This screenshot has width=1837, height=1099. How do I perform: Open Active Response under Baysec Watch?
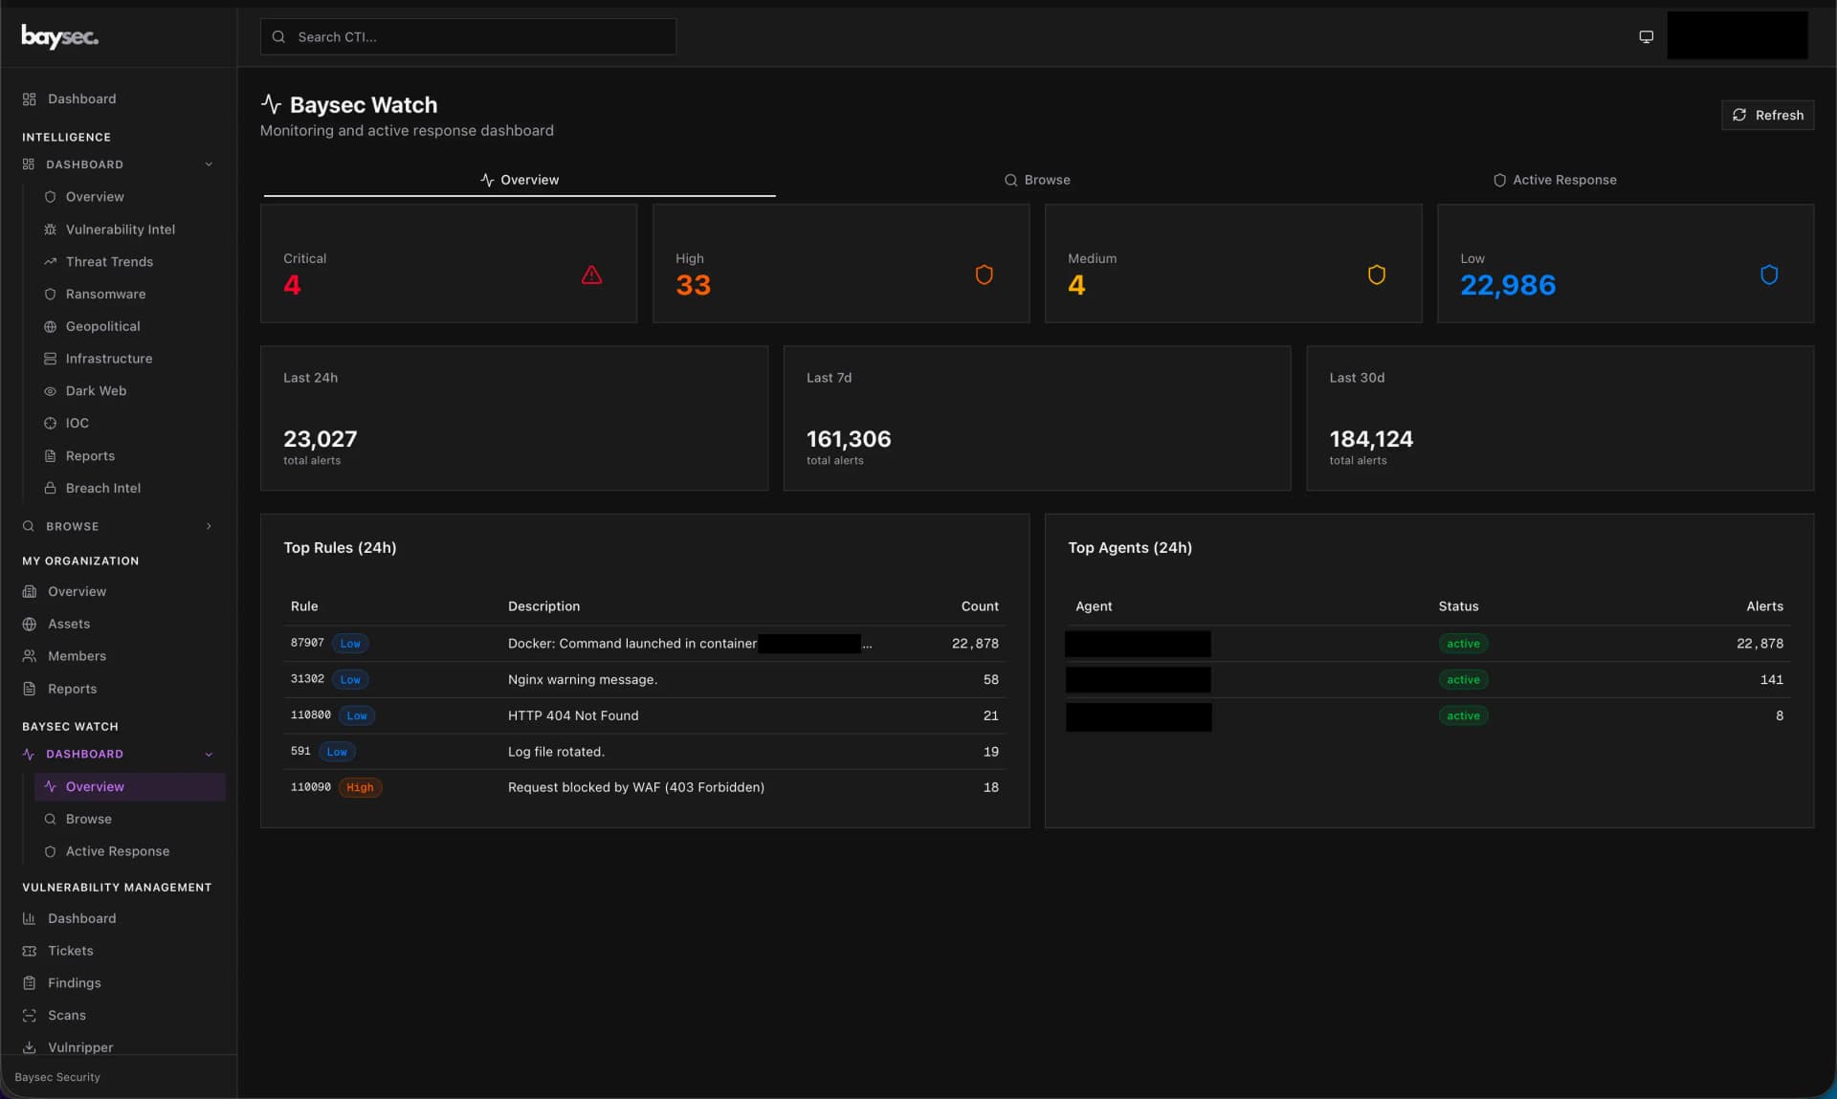tap(118, 851)
